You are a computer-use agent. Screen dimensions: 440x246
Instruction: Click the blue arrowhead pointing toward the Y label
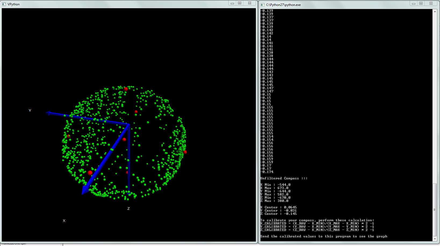pos(49,113)
